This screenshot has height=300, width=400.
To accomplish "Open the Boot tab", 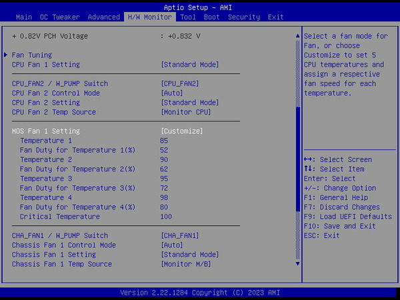I will point(211,17).
